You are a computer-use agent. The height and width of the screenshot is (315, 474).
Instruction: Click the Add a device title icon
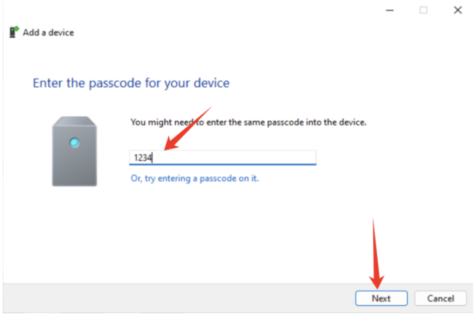click(14, 32)
